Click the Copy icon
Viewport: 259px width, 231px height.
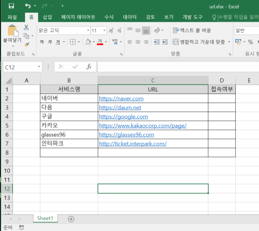[x=26, y=36]
